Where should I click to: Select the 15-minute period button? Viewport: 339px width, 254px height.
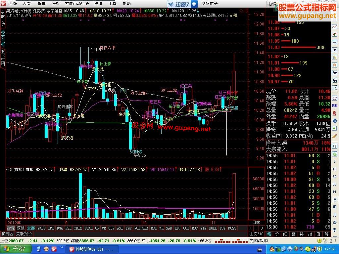(334, 169)
